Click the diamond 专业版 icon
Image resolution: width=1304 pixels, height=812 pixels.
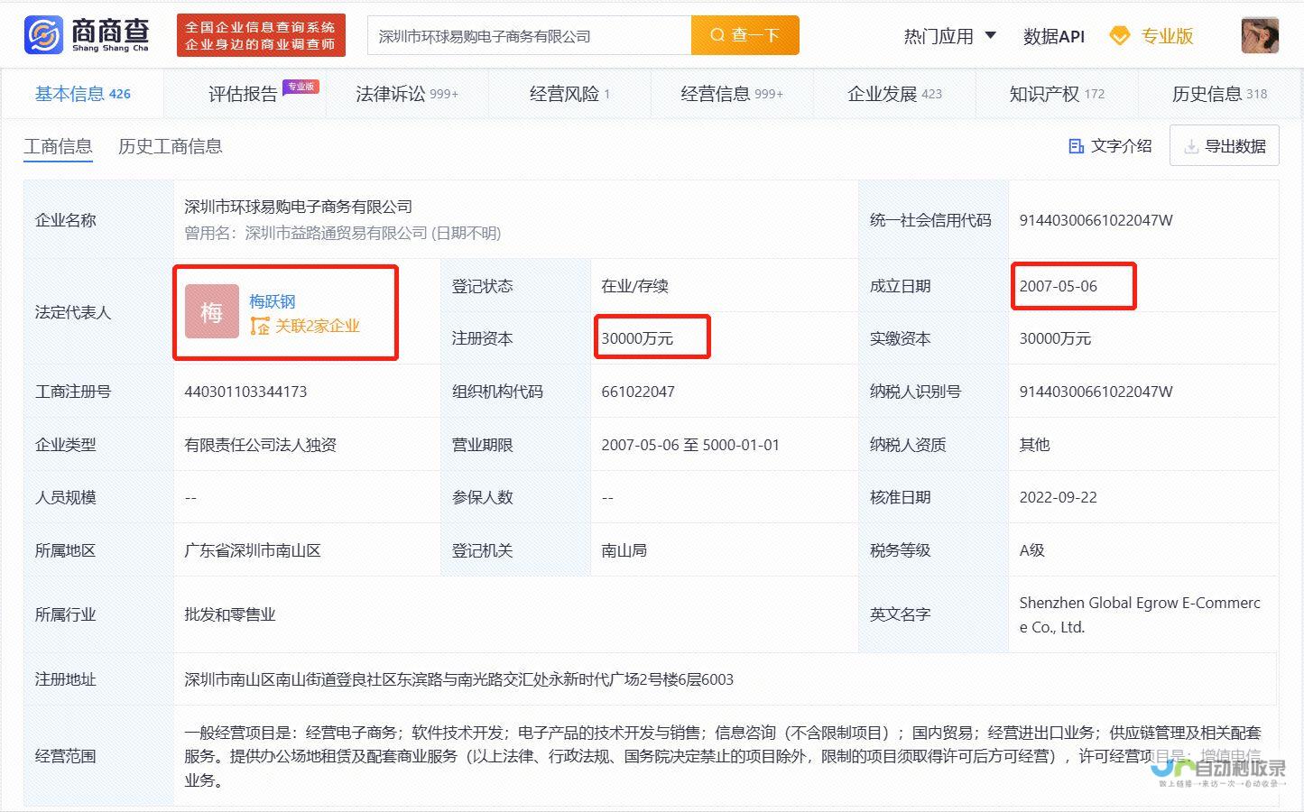click(x=1119, y=36)
